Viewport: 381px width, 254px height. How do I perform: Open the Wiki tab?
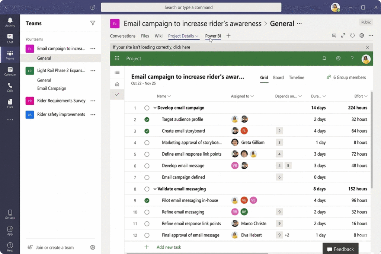tap(159, 36)
